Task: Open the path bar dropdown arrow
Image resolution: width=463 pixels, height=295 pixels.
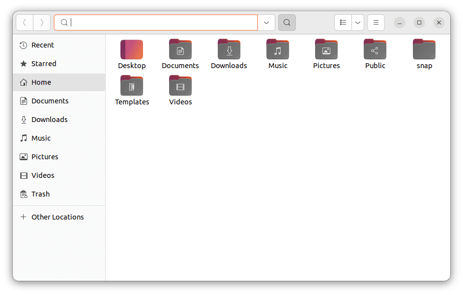Action: click(266, 23)
